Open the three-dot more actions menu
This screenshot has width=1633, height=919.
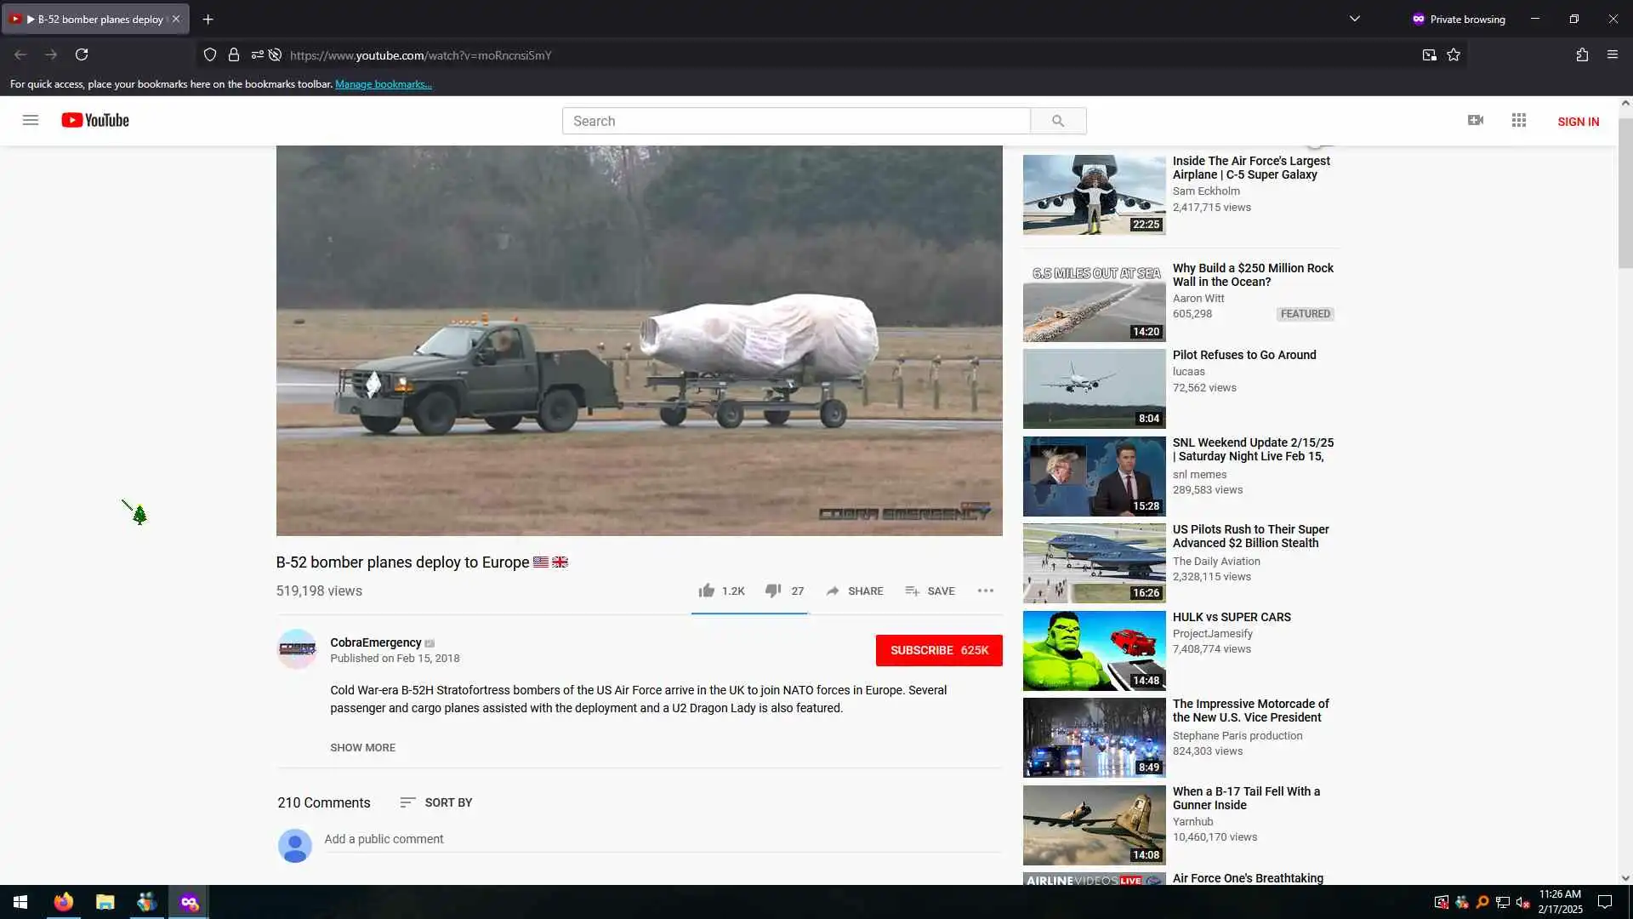[985, 591]
